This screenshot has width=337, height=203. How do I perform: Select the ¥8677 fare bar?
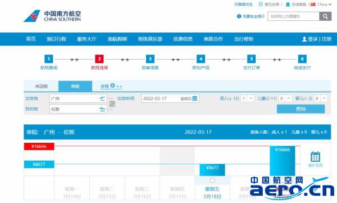[x=212, y=170]
